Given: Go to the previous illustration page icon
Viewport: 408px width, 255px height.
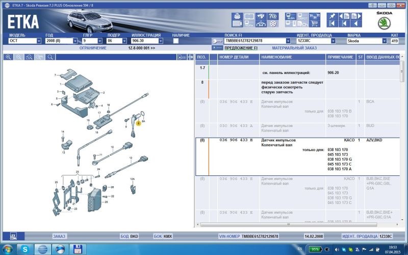Looking at the screenshot, I should point(344,16).
